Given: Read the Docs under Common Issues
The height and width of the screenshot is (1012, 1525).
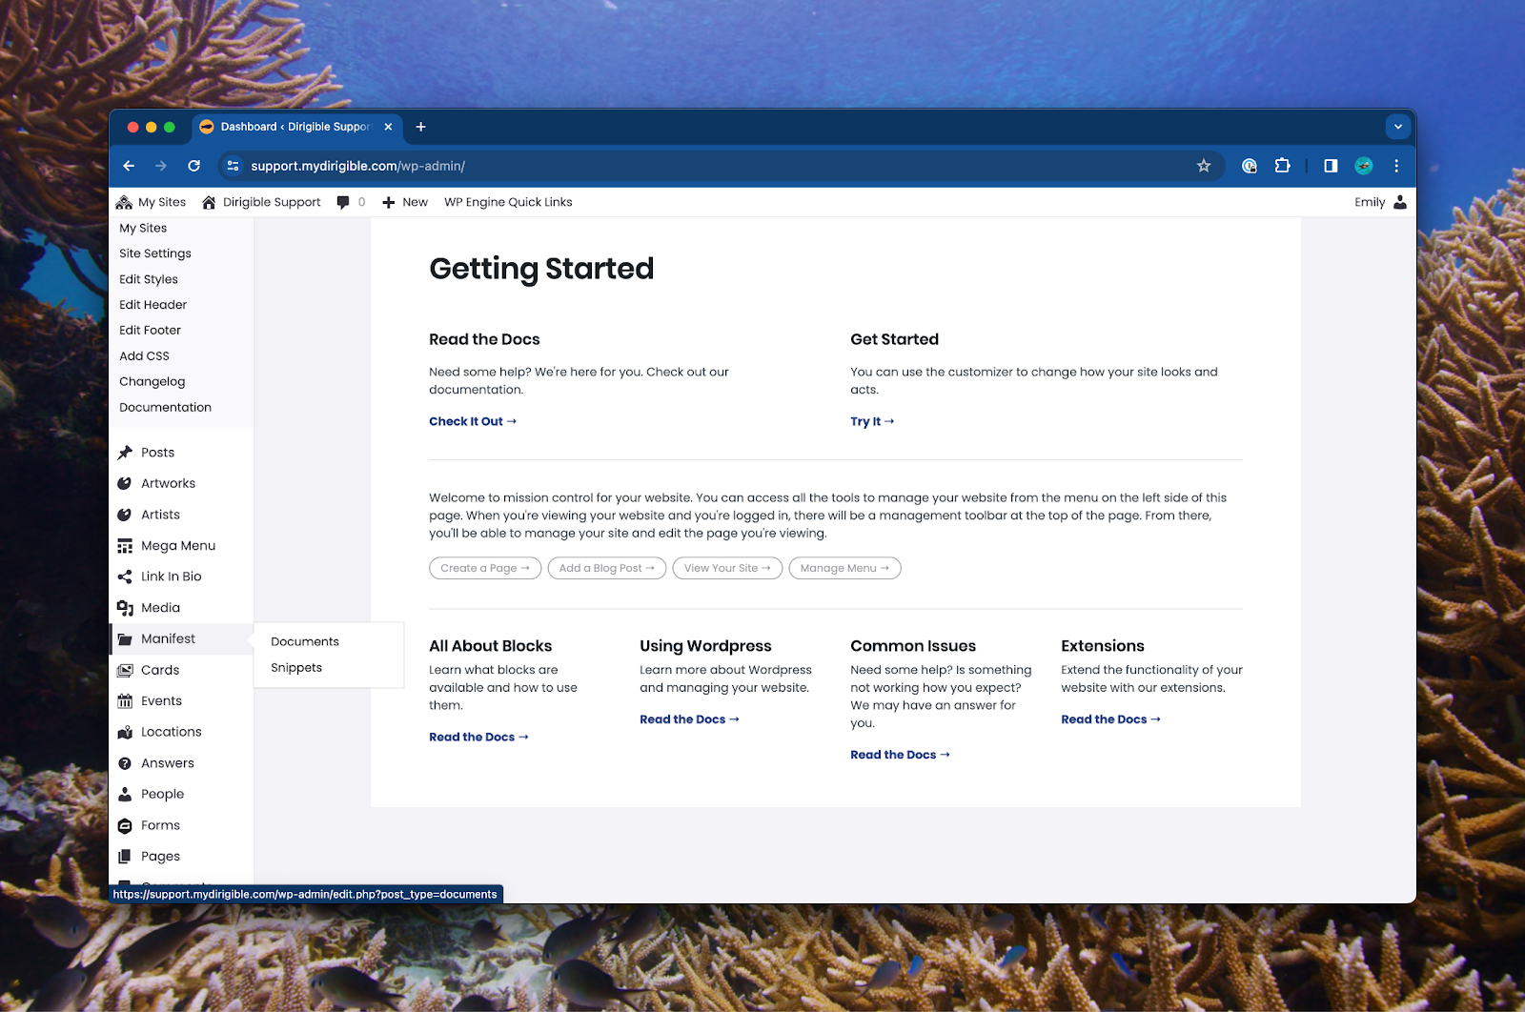Looking at the screenshot, I should tap(900, 755).
